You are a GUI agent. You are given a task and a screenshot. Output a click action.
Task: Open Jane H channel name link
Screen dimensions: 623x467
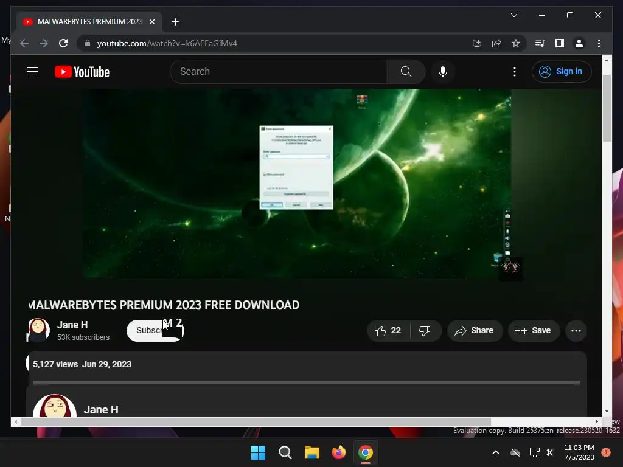(x=72, y=325)
